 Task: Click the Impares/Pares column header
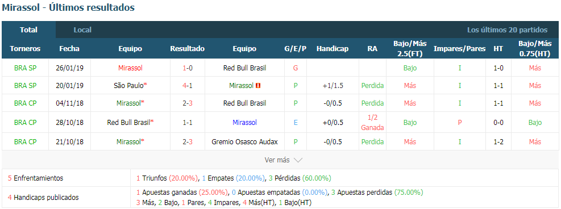point(460,49)
